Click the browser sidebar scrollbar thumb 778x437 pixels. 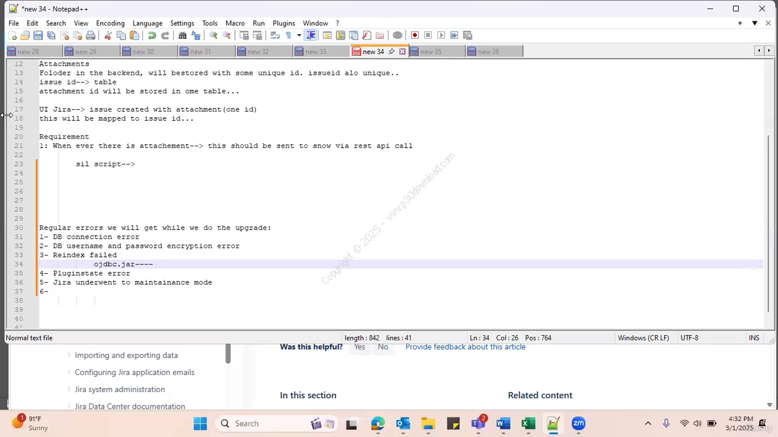[x=228, y=353]
